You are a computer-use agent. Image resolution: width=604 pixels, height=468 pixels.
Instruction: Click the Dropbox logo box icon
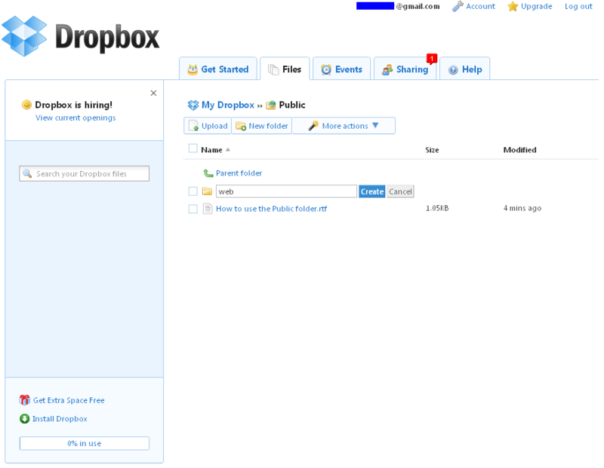[24, 36]
